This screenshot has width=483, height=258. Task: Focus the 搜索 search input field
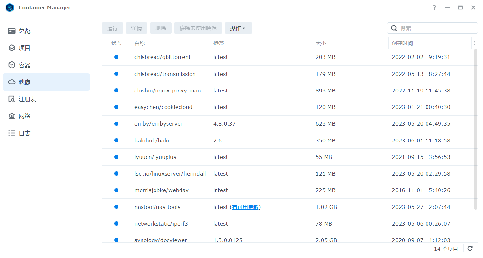[432, 28]
